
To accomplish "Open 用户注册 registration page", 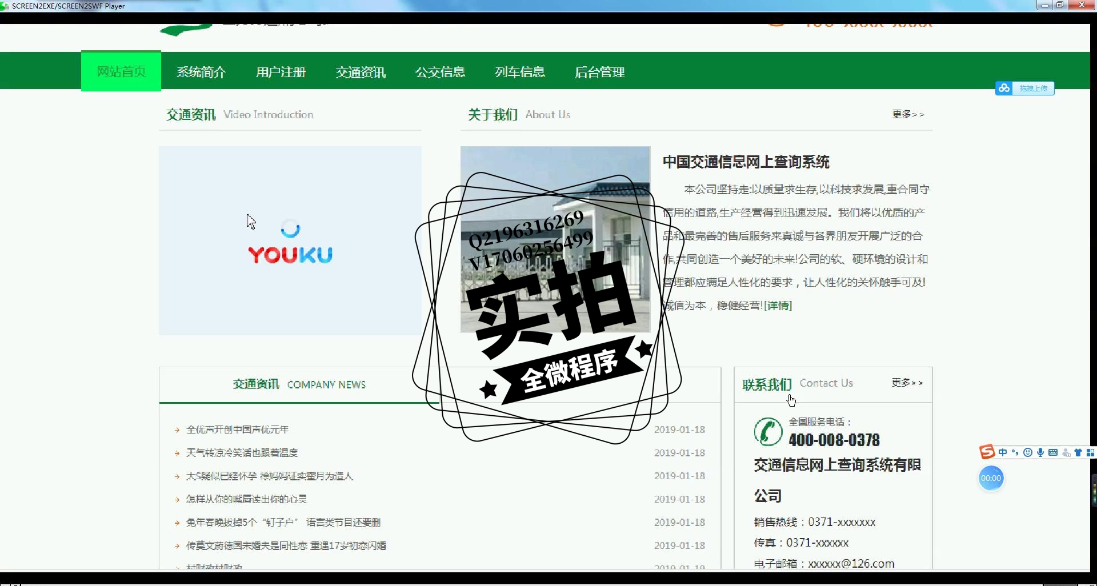I will coord(281,72).
